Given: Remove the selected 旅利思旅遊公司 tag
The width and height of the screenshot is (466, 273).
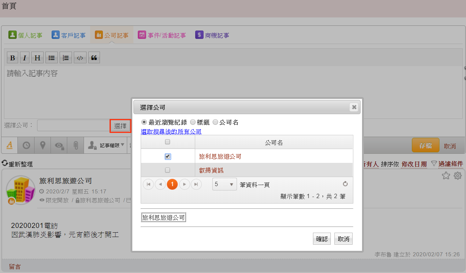Looking at the screenshot, I should coord(164,217).
